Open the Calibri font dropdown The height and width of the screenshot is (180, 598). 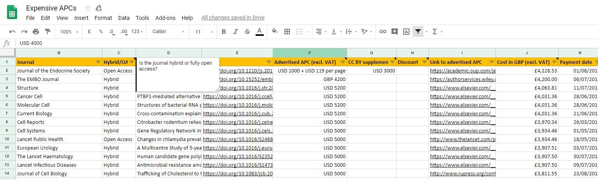168,32
